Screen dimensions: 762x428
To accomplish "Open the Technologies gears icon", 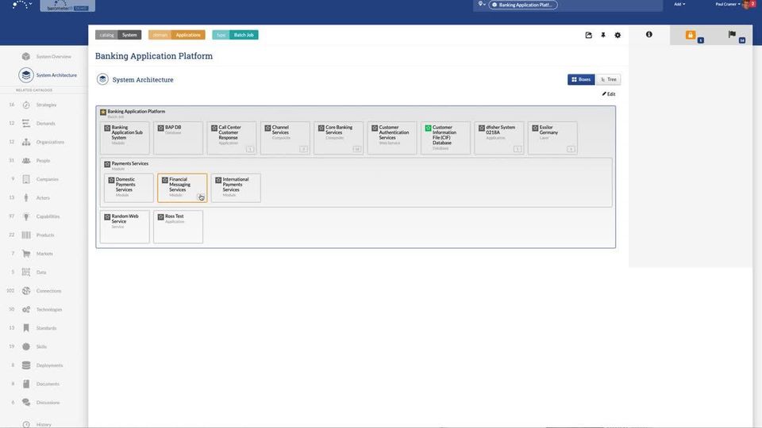I will (26, 310).
